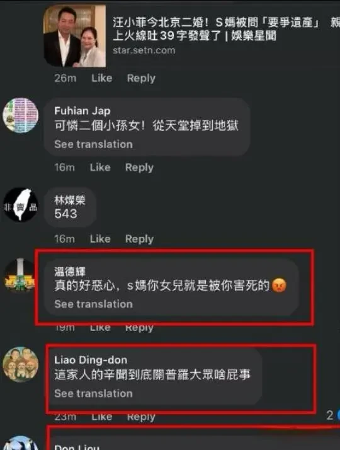
Task: Open 溫德輝's profile avatar
Action: pos(20,276)
